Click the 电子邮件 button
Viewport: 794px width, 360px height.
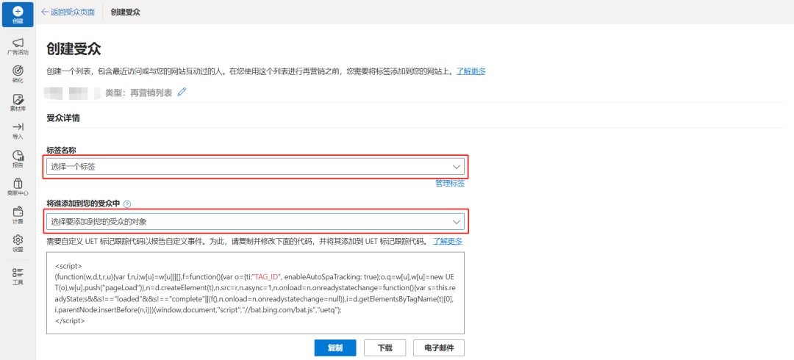[439, 348]
